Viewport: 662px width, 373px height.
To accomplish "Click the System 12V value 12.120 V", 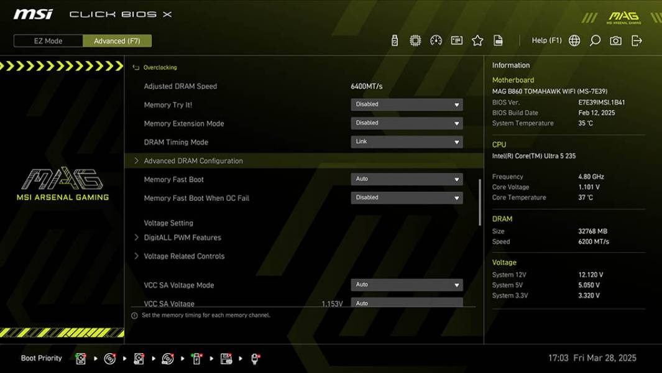I will tap(591, 275).
